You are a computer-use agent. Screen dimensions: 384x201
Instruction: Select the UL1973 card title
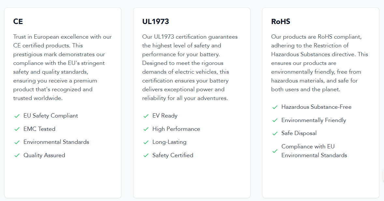(x=155, y=21)
